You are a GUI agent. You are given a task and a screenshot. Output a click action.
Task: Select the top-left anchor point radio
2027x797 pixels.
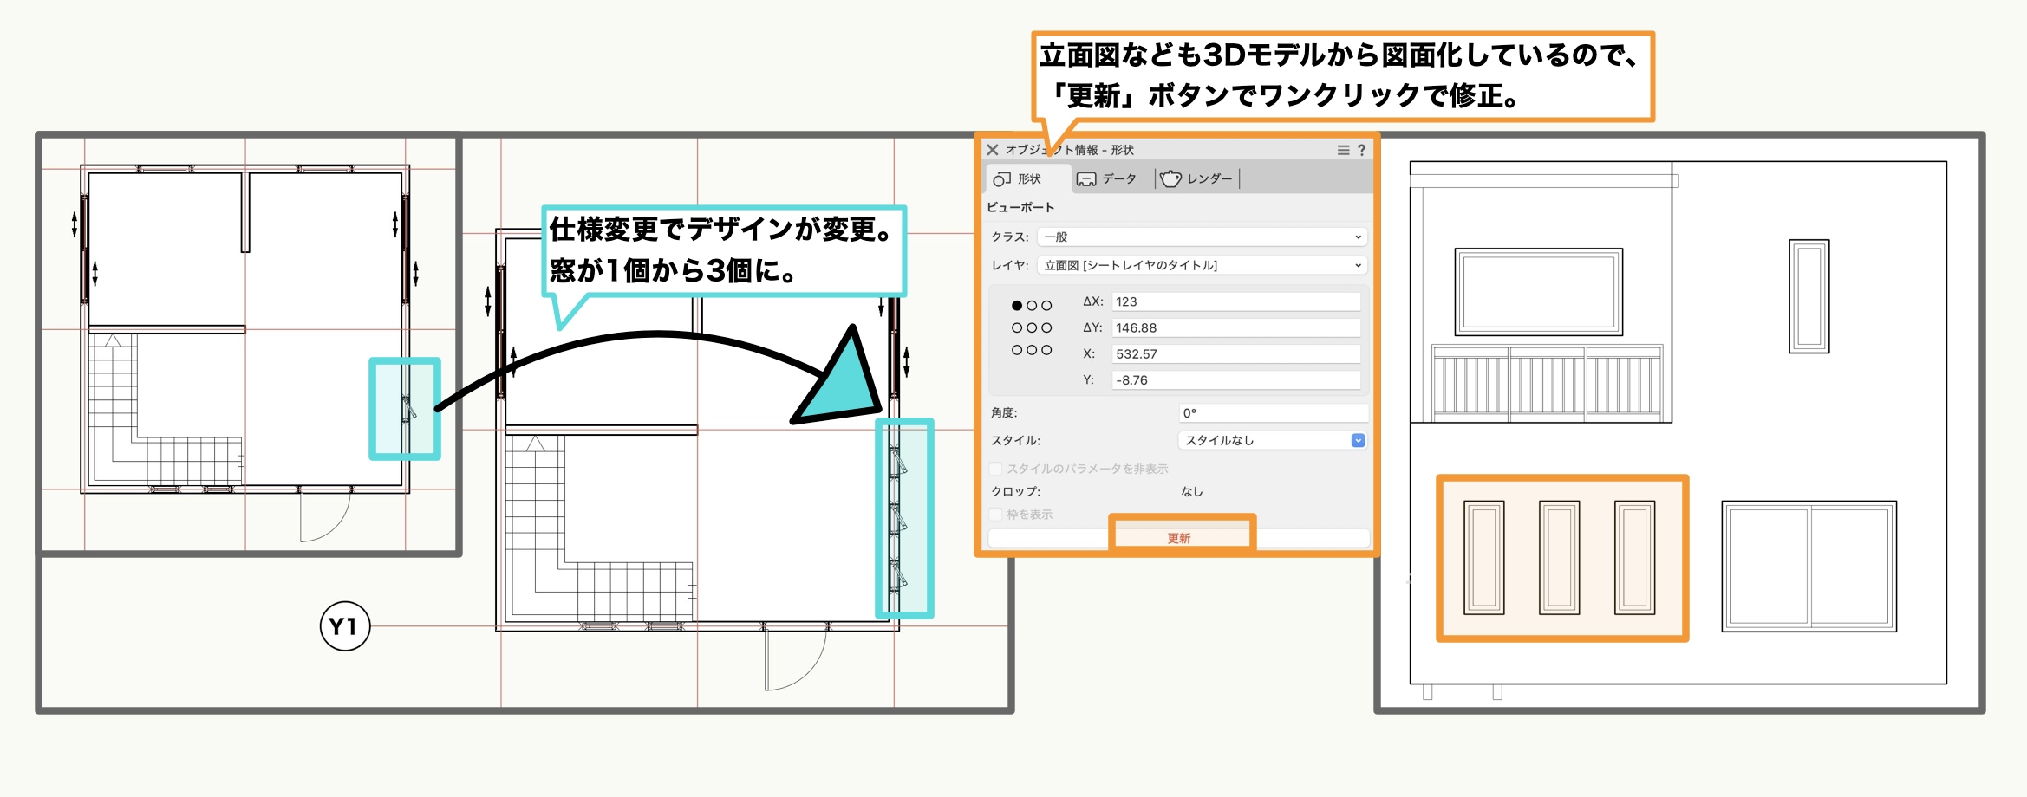click(x=1017, y=306)
